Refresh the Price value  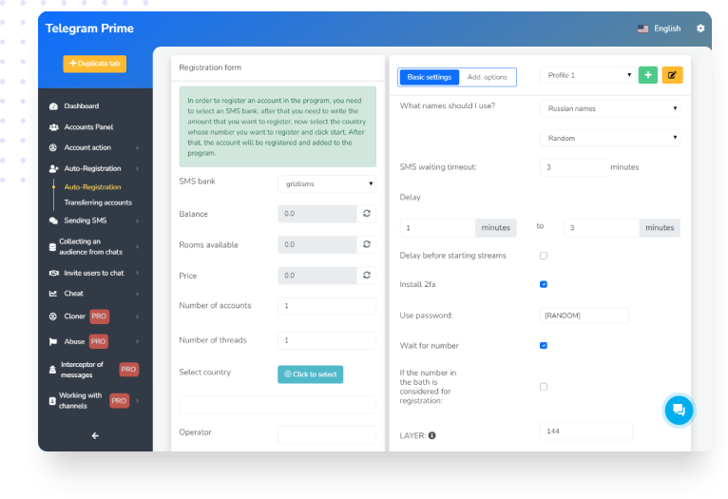tap(367, 276)
